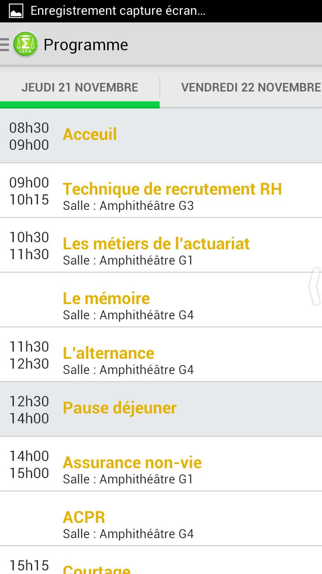This screenshot has width=322, height=574.
Task: Tap the 11h30–12h30 time slot
Action: (29, 355)
